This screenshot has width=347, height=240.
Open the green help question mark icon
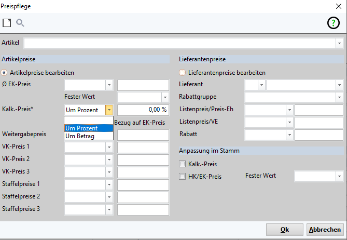[332, 23]
